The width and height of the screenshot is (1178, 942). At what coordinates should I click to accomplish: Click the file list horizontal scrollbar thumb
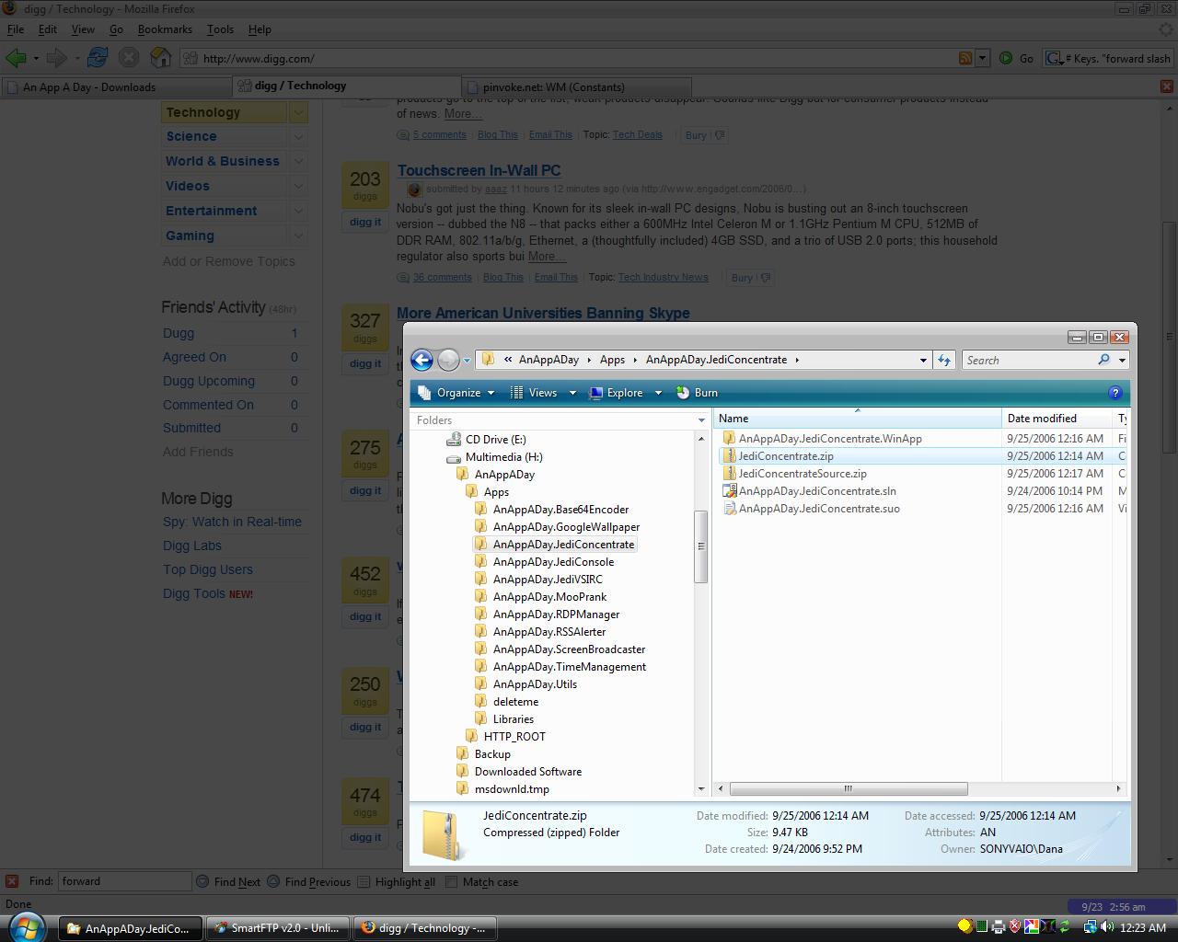(849, 788)
